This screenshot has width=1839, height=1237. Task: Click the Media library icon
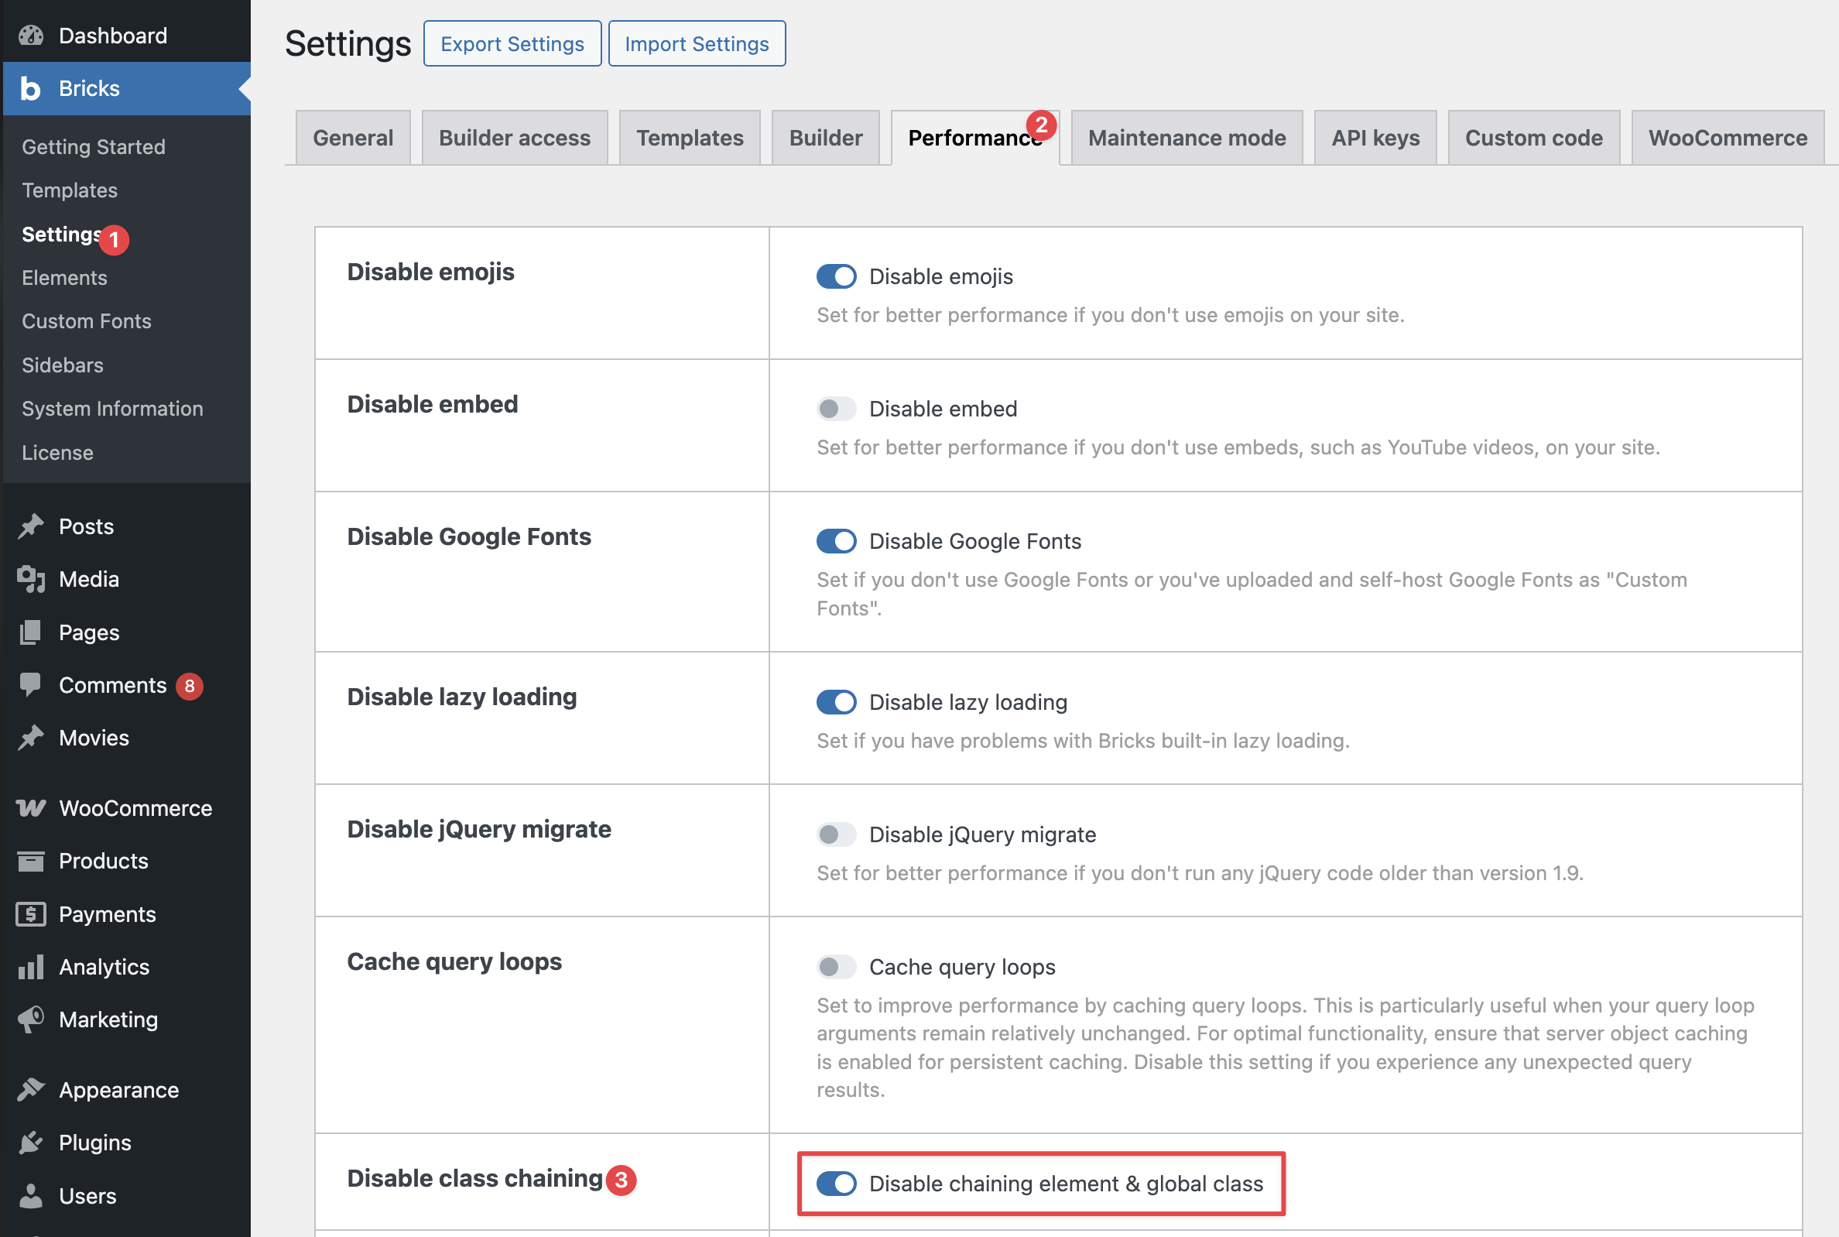(31, 579)
